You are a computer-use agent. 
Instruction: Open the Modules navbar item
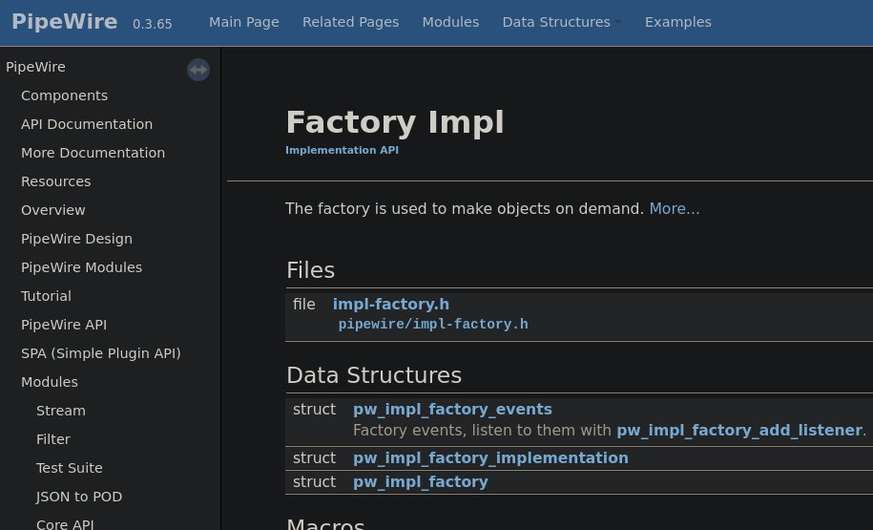click(450, 22)
